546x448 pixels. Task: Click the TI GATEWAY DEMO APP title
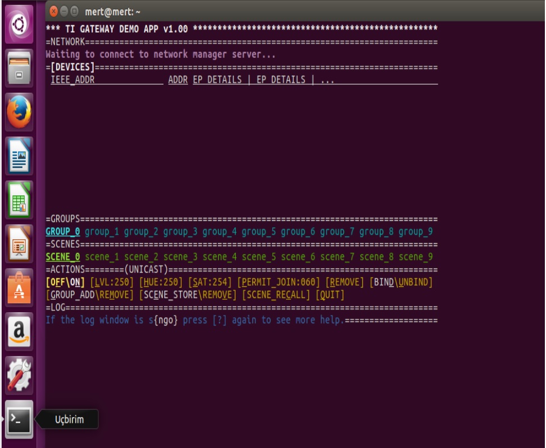[126, 29]
